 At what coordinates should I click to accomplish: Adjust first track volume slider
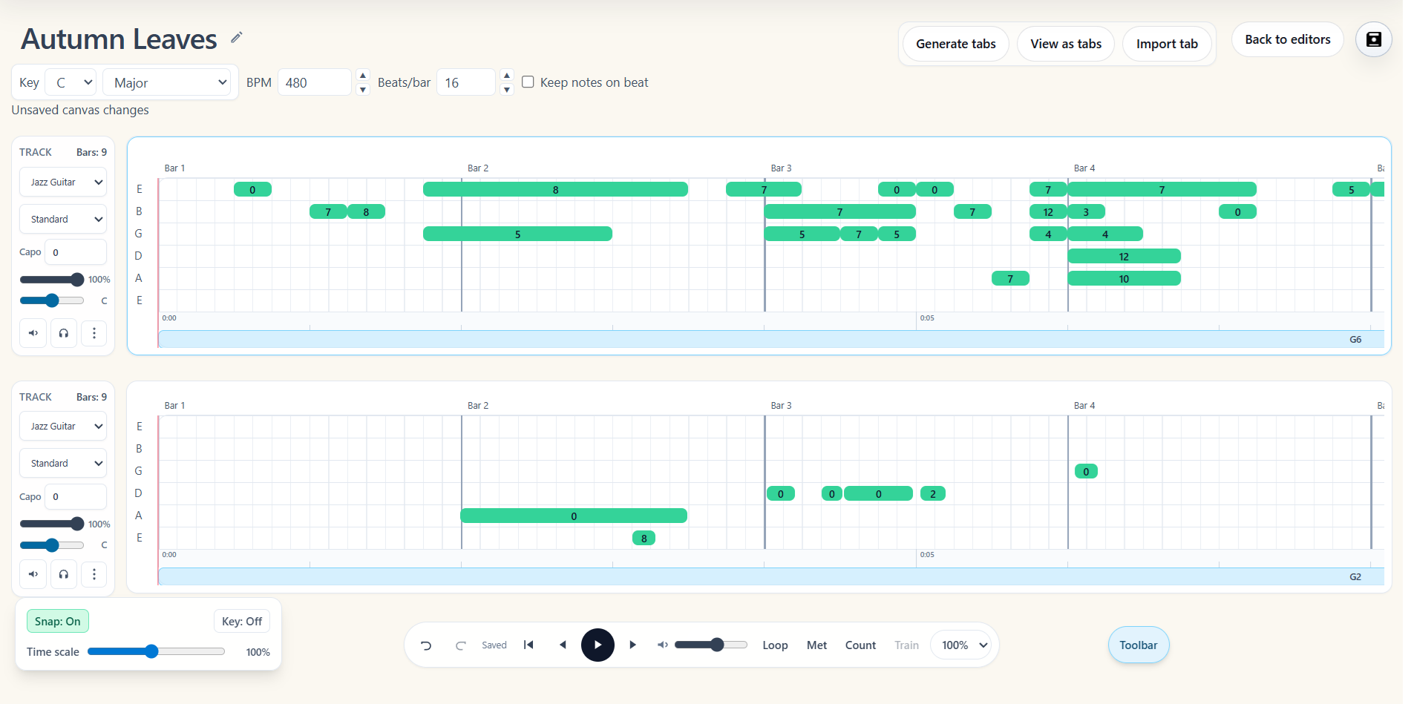pyautogui.click(x=52, y=280)
